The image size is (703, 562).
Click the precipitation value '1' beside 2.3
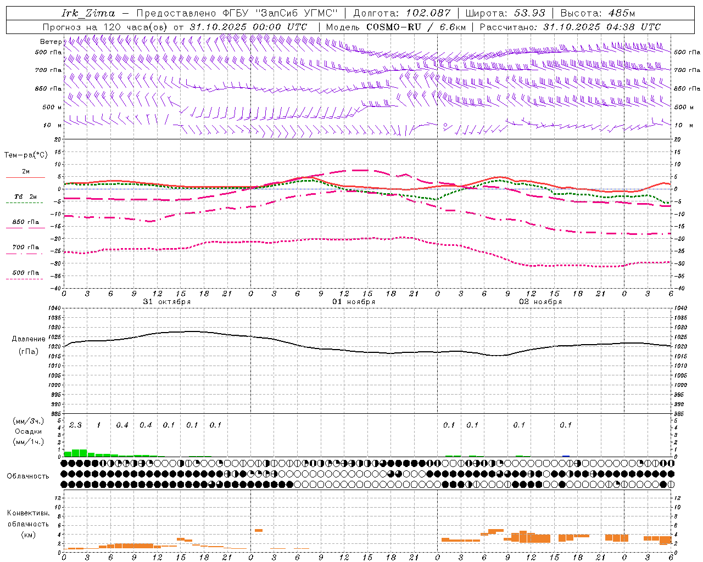(99, 425)
